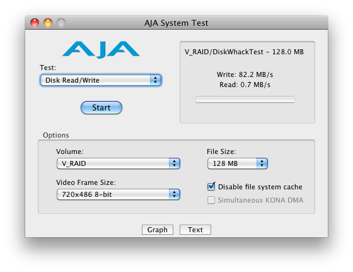Click the Options section label
Viewport: 353px width, 272px height.
pyautogui.click(x=56, y=135)
